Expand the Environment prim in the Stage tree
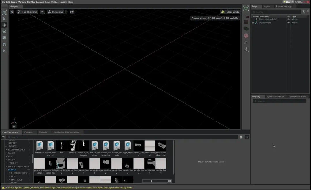Image resolution: width=311 pixels, height=190 pixels. 253,22
